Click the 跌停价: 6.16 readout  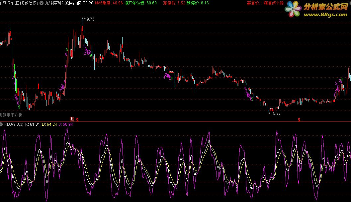(198, 3)
